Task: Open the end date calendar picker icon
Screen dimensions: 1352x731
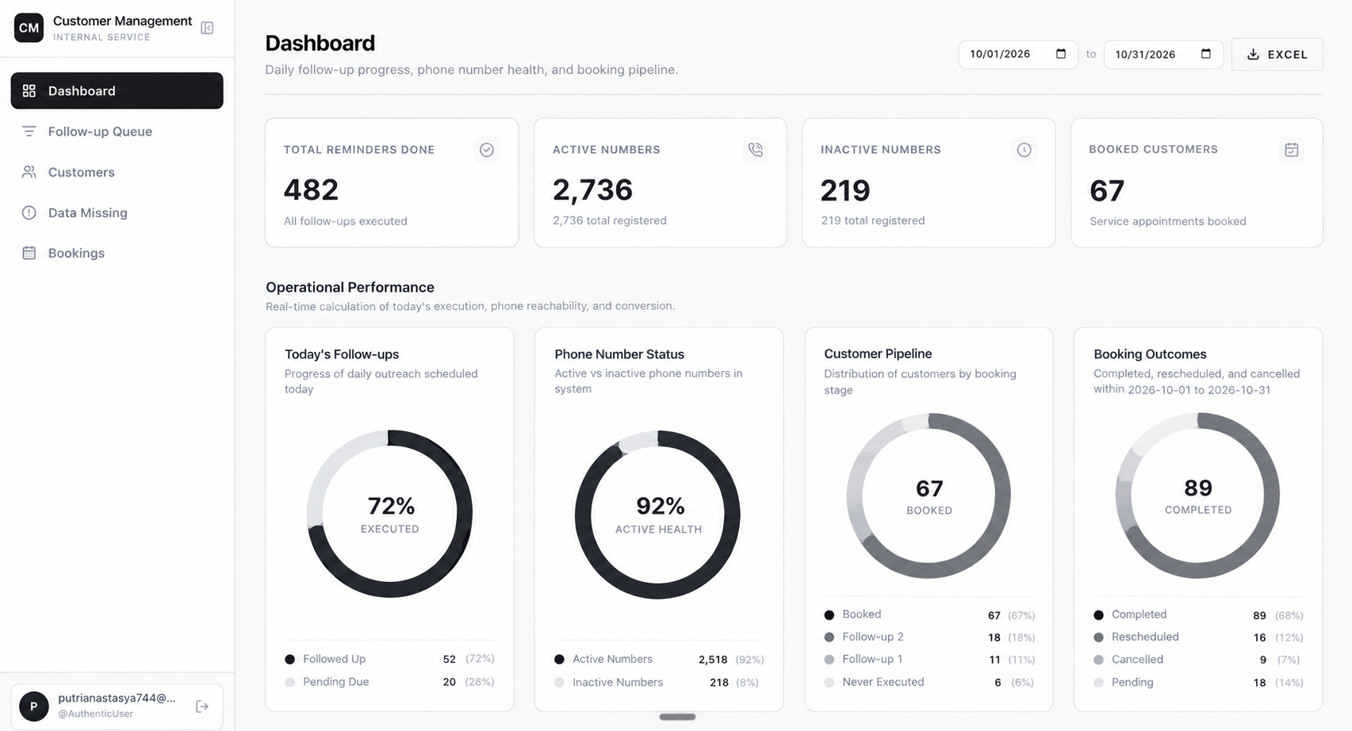Action: [x=1206, y=54]
